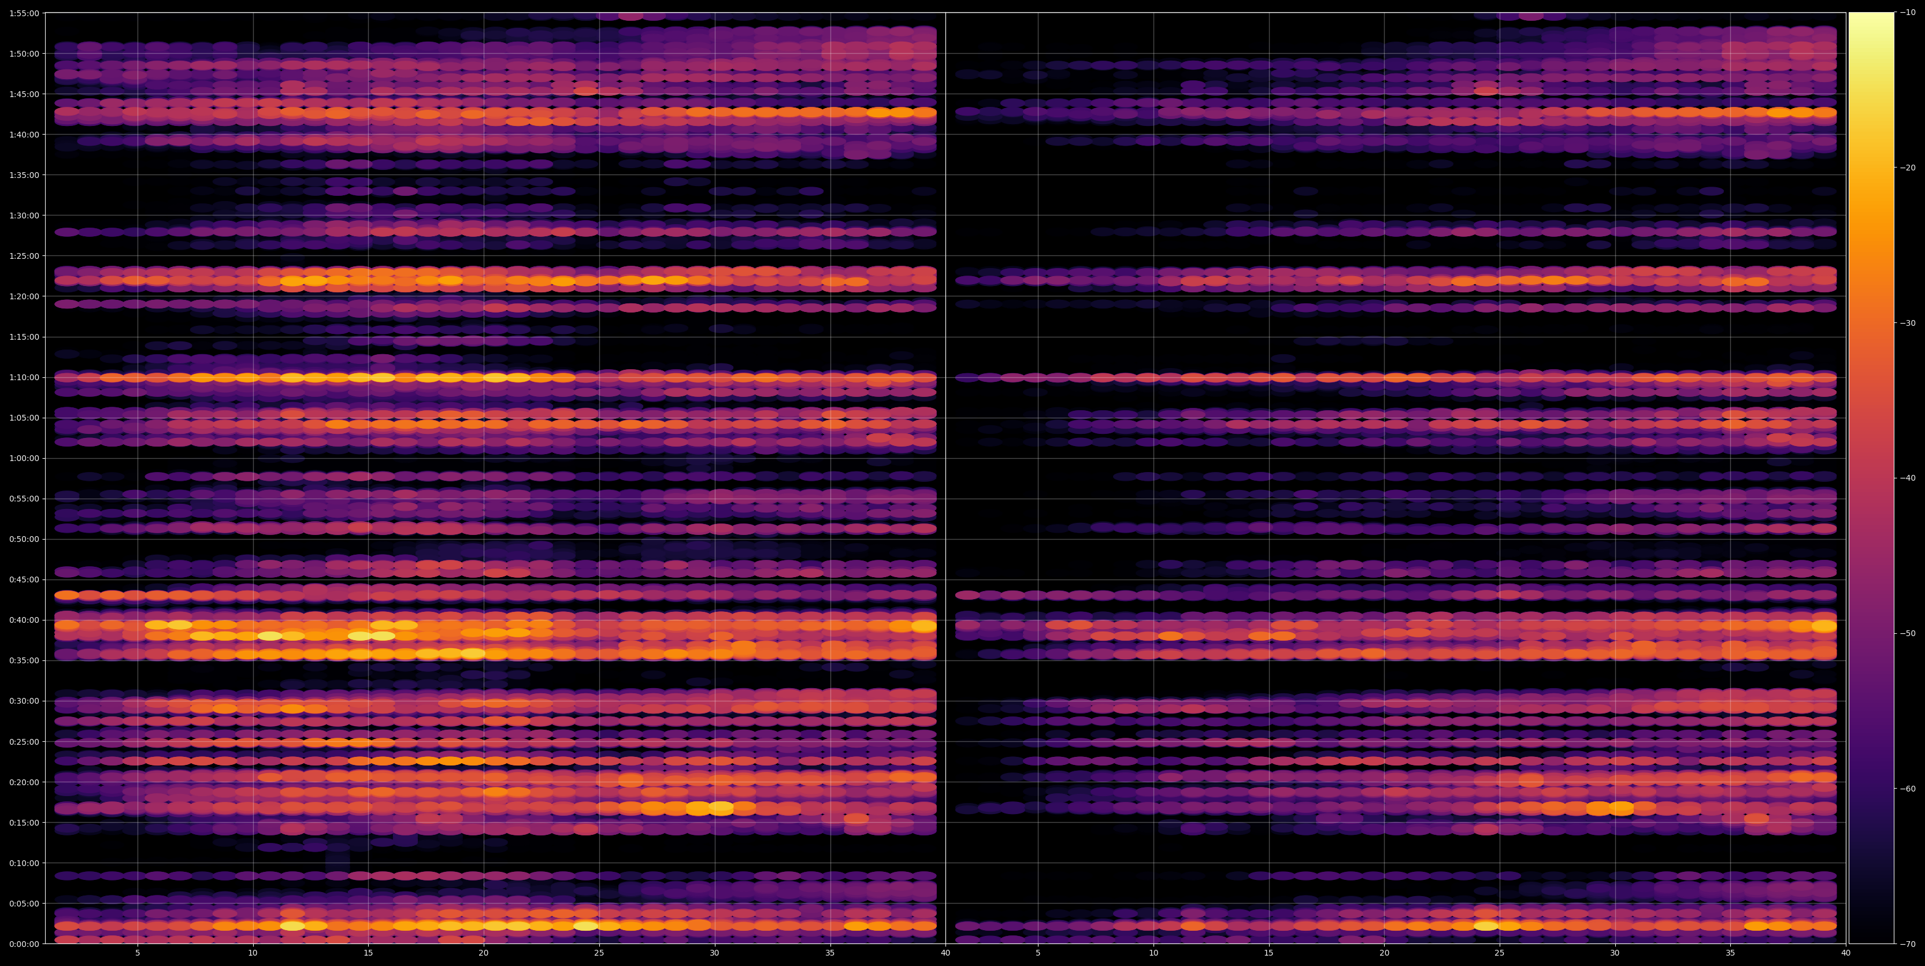Image resolution: width=1925 pixels, height=966 pixels.
Task: Click the 1:30:00 time axis label
Action: tap(24, 215)
